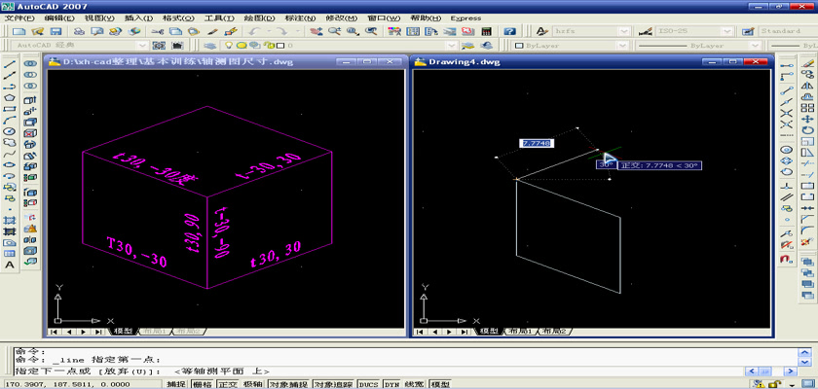Open the hzfs text style dropdown
Image resolution: width=818 pixels, height=389 pixels.
[623, 31]
